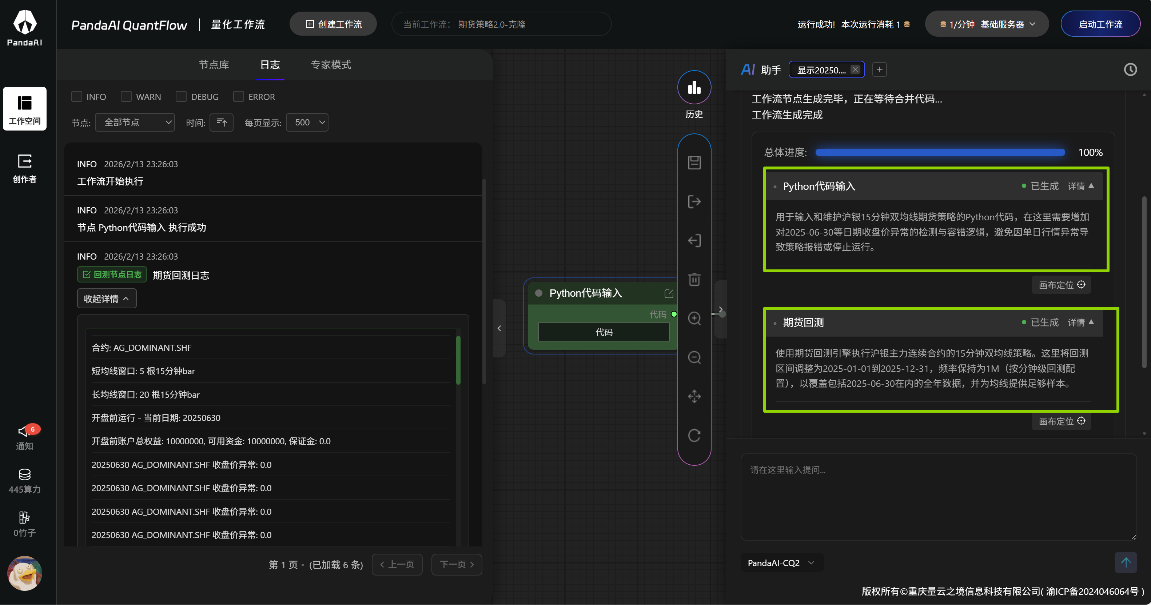The image size is (1151, 605).
Task: Click the green scrollbar inside log details
Action: click(x=458, y=360)
